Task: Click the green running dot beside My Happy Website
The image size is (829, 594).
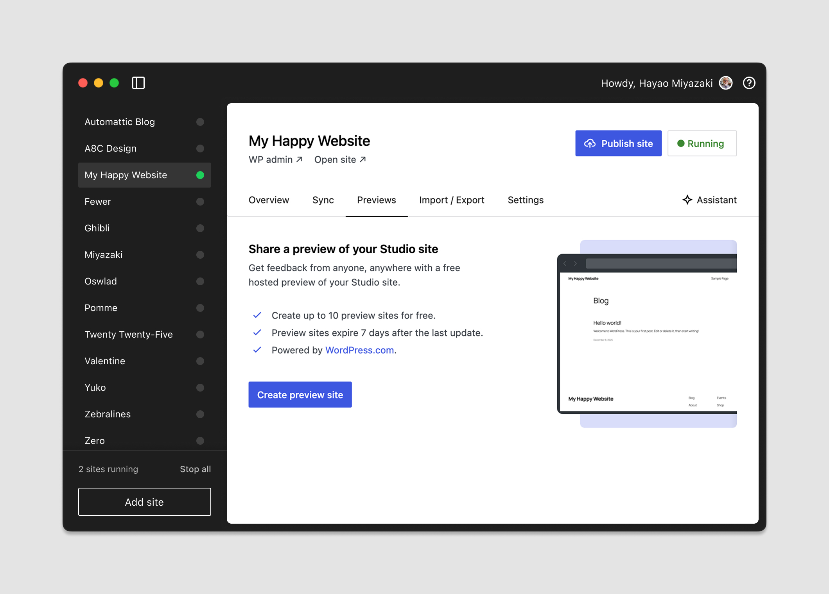Action: pyautogui.click(x=200, y=175)
